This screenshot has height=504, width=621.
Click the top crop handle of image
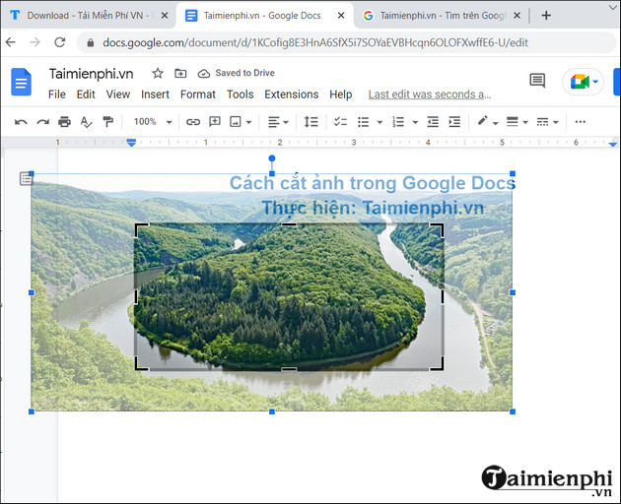coord(289,223)
